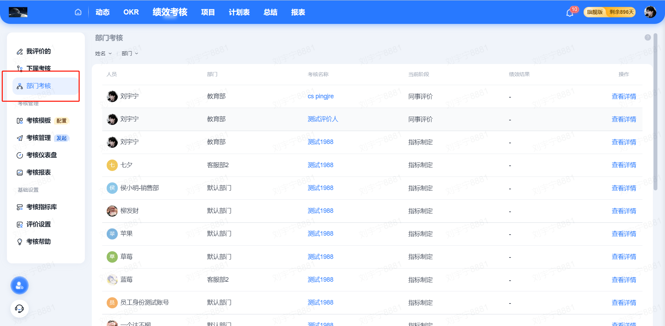Viewport: 665px width, 326px height.
Task: Click 刘宇宁 avatar in cs pingjre row
Action: [x=112, y=96]
